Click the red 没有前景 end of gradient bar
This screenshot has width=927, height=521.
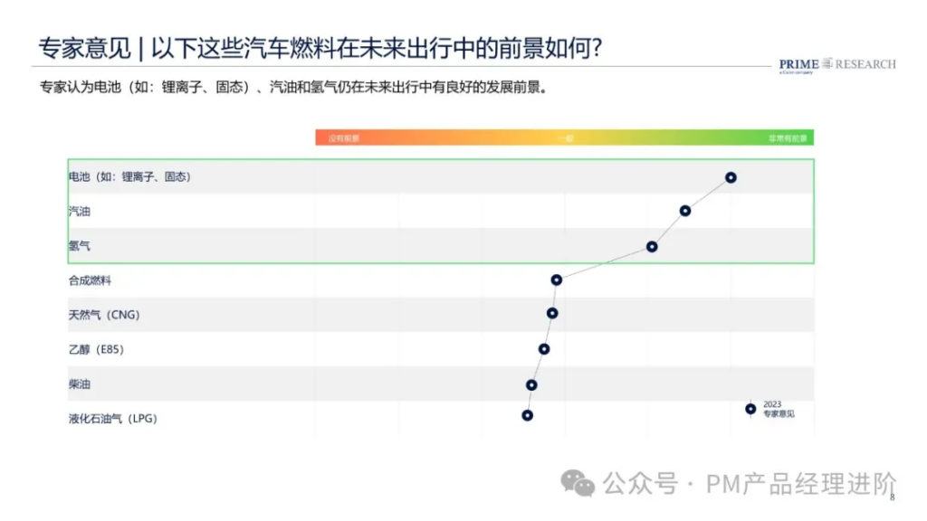(x=343, y=138)
